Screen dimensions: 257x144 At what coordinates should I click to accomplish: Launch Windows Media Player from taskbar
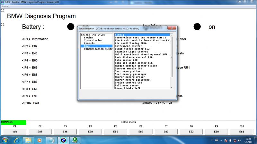point(40,140)
